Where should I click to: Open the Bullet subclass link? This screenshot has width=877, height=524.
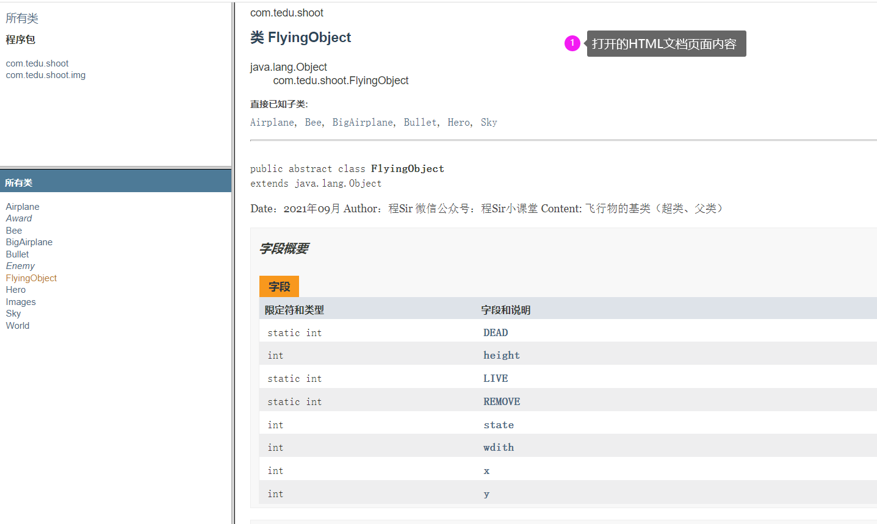[x=420, y=123]
